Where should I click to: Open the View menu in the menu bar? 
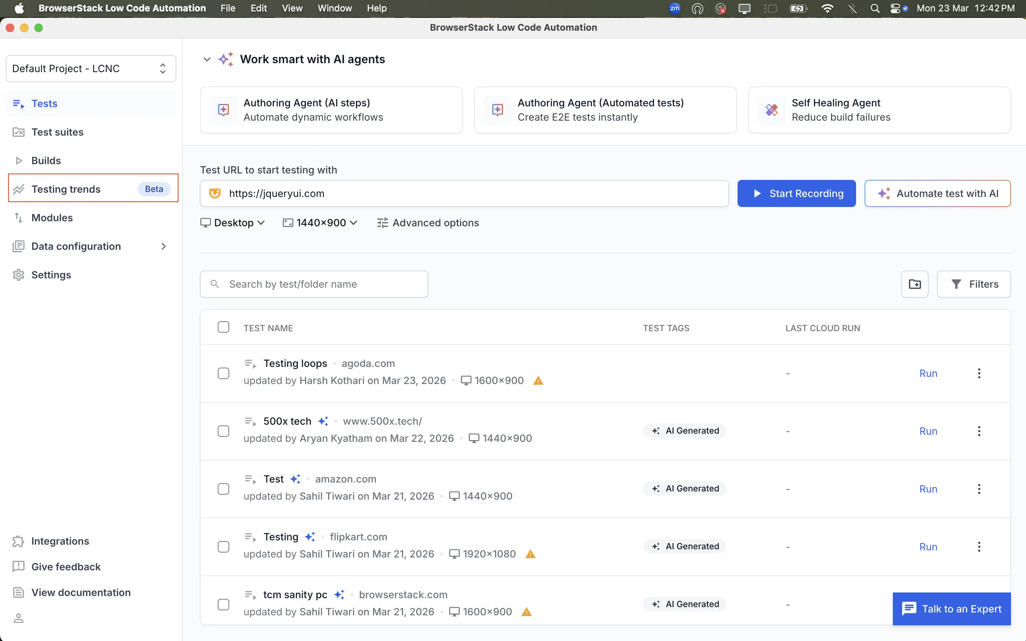(x=292, y=8)
